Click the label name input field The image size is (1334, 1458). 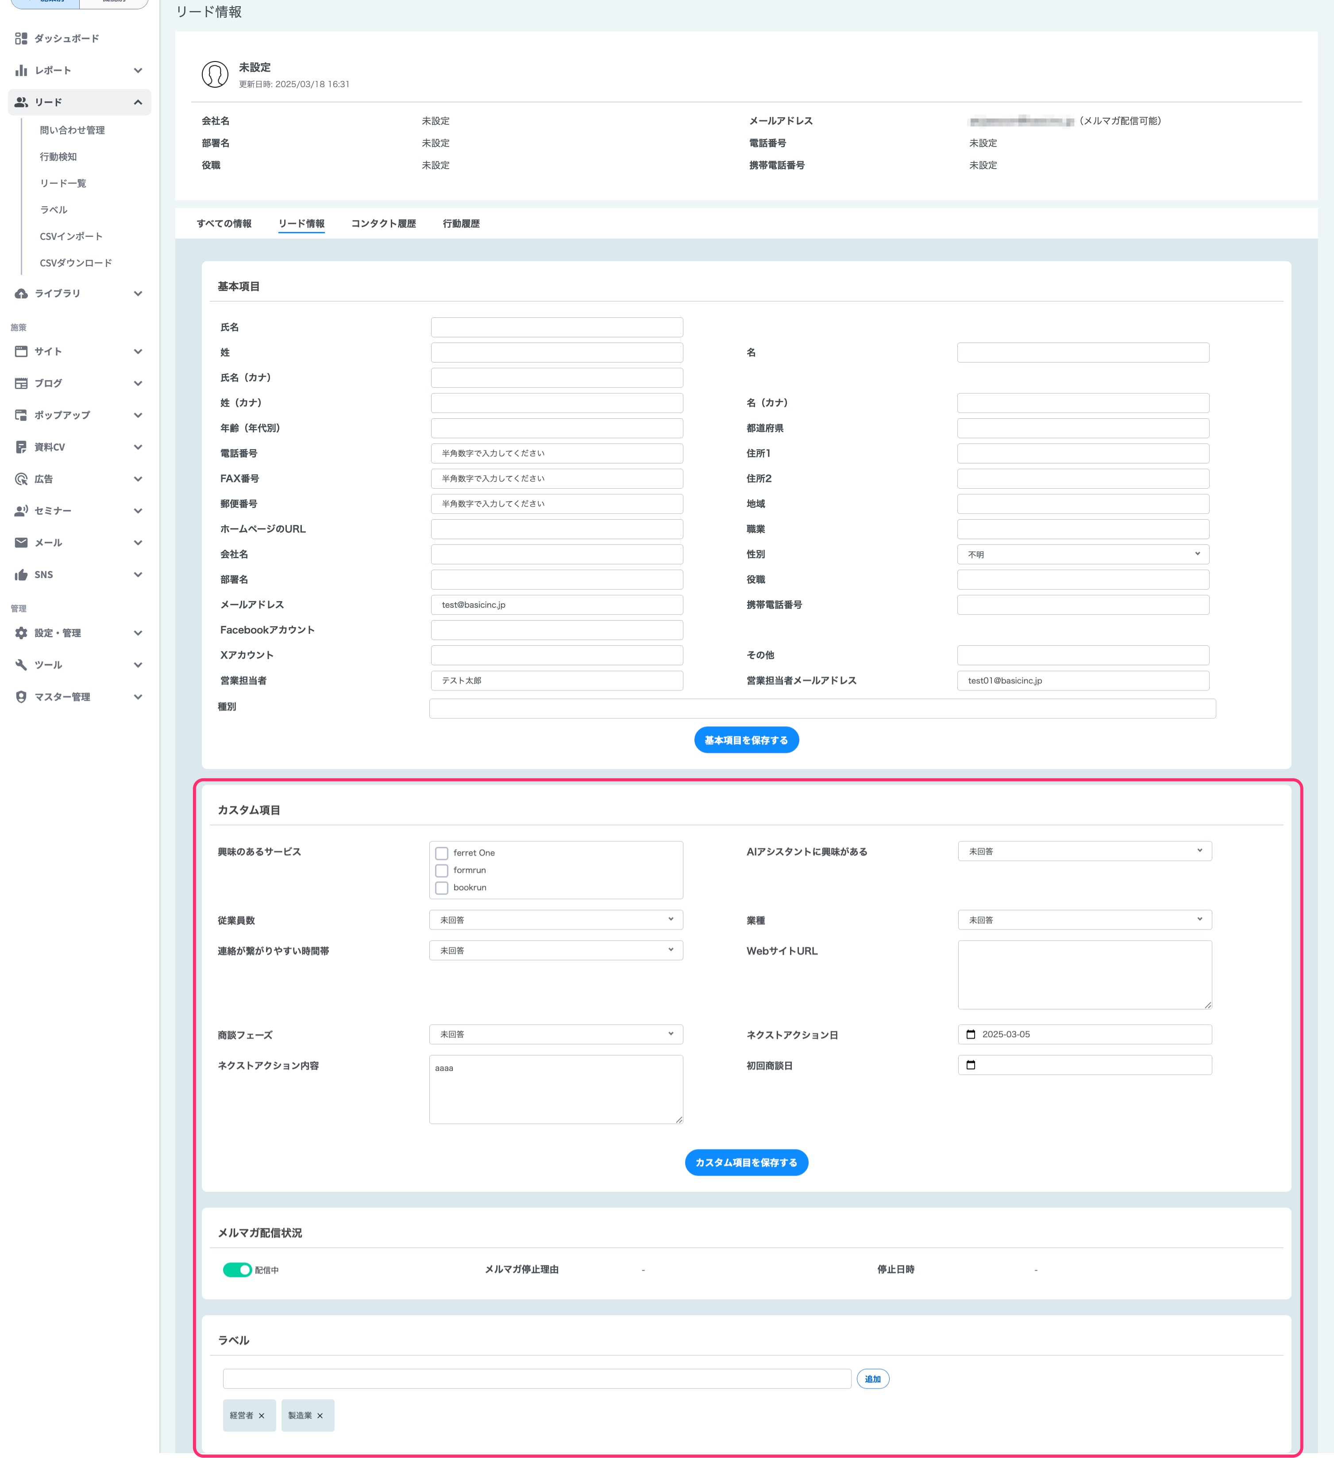tap(536, 1378)
